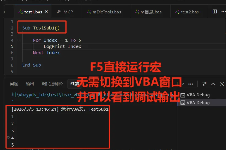Maximize the bottom panel
Viewport: 226px width, 150px height.
point(213,84)
